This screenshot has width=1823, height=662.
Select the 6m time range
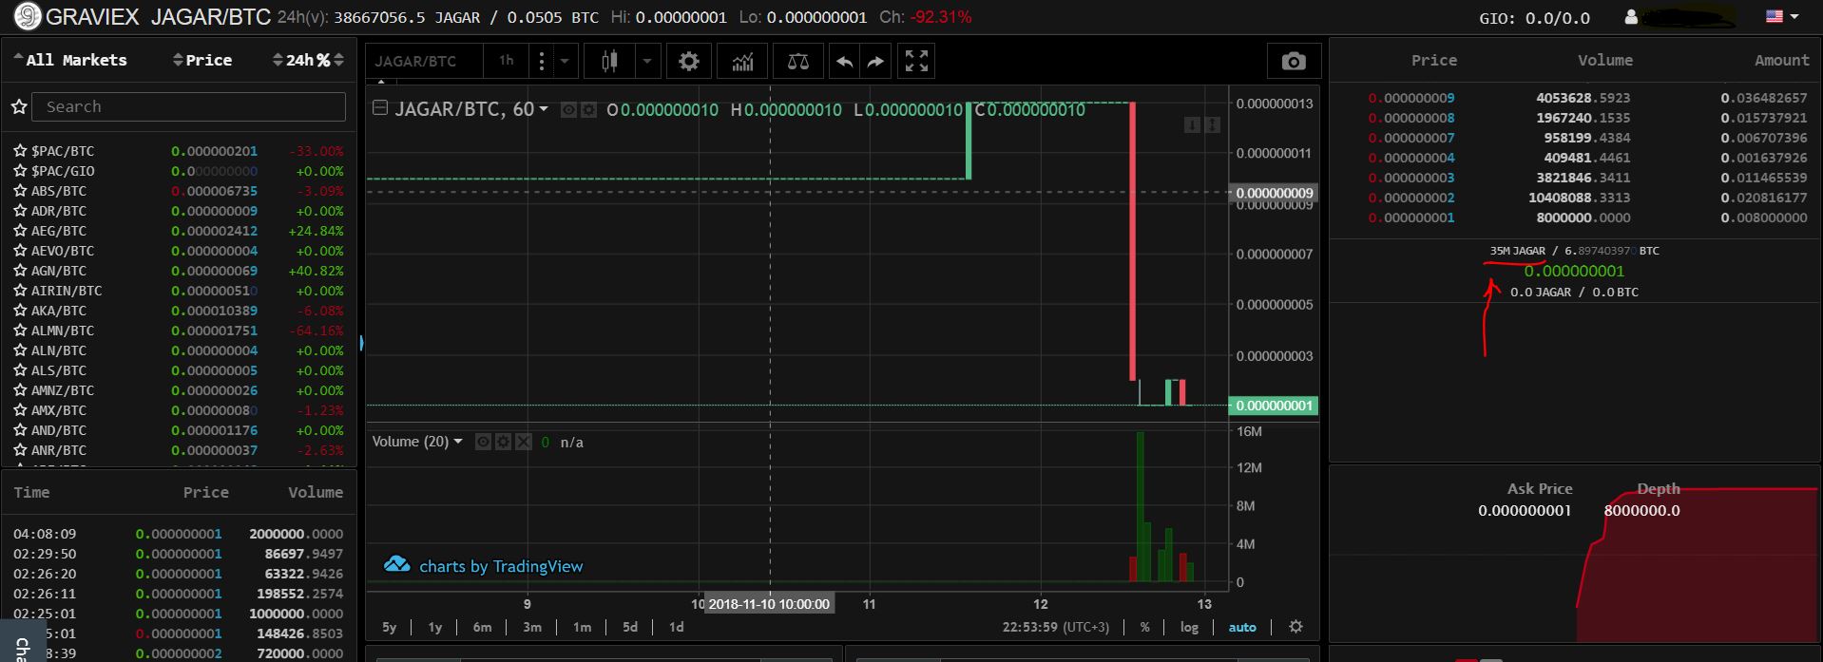[483, 627]
